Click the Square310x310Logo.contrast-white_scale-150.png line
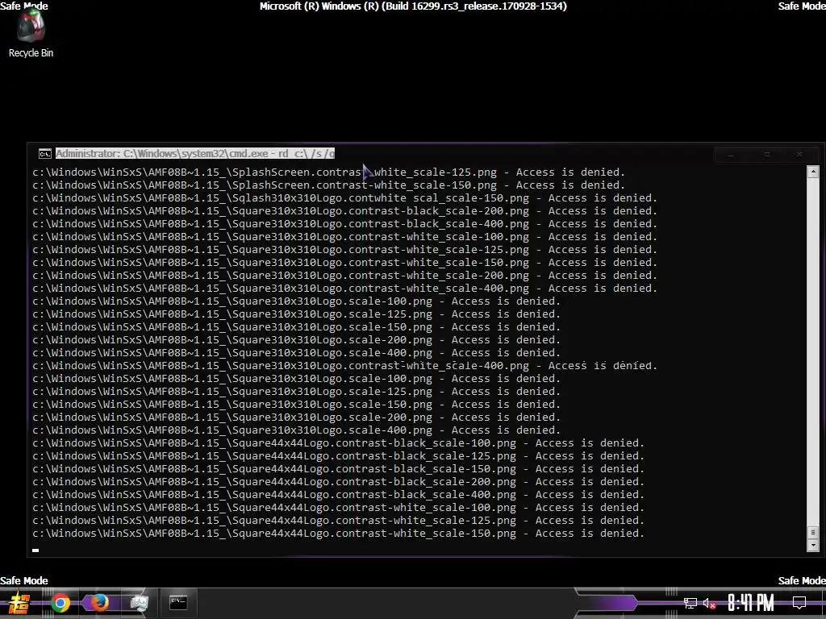This screenshot has width=826, height=619. (x=345, y=263)
